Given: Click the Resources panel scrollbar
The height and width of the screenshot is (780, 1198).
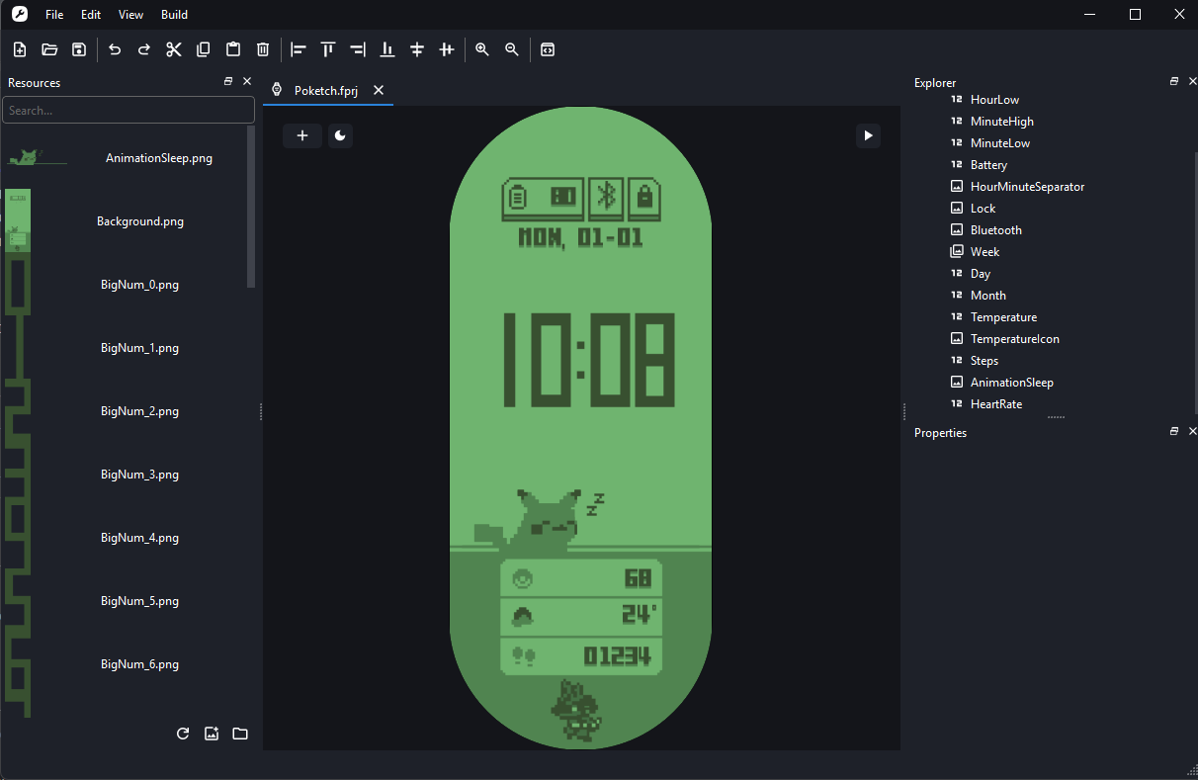Looking at the screenshot, I should [x=251, y=207].
